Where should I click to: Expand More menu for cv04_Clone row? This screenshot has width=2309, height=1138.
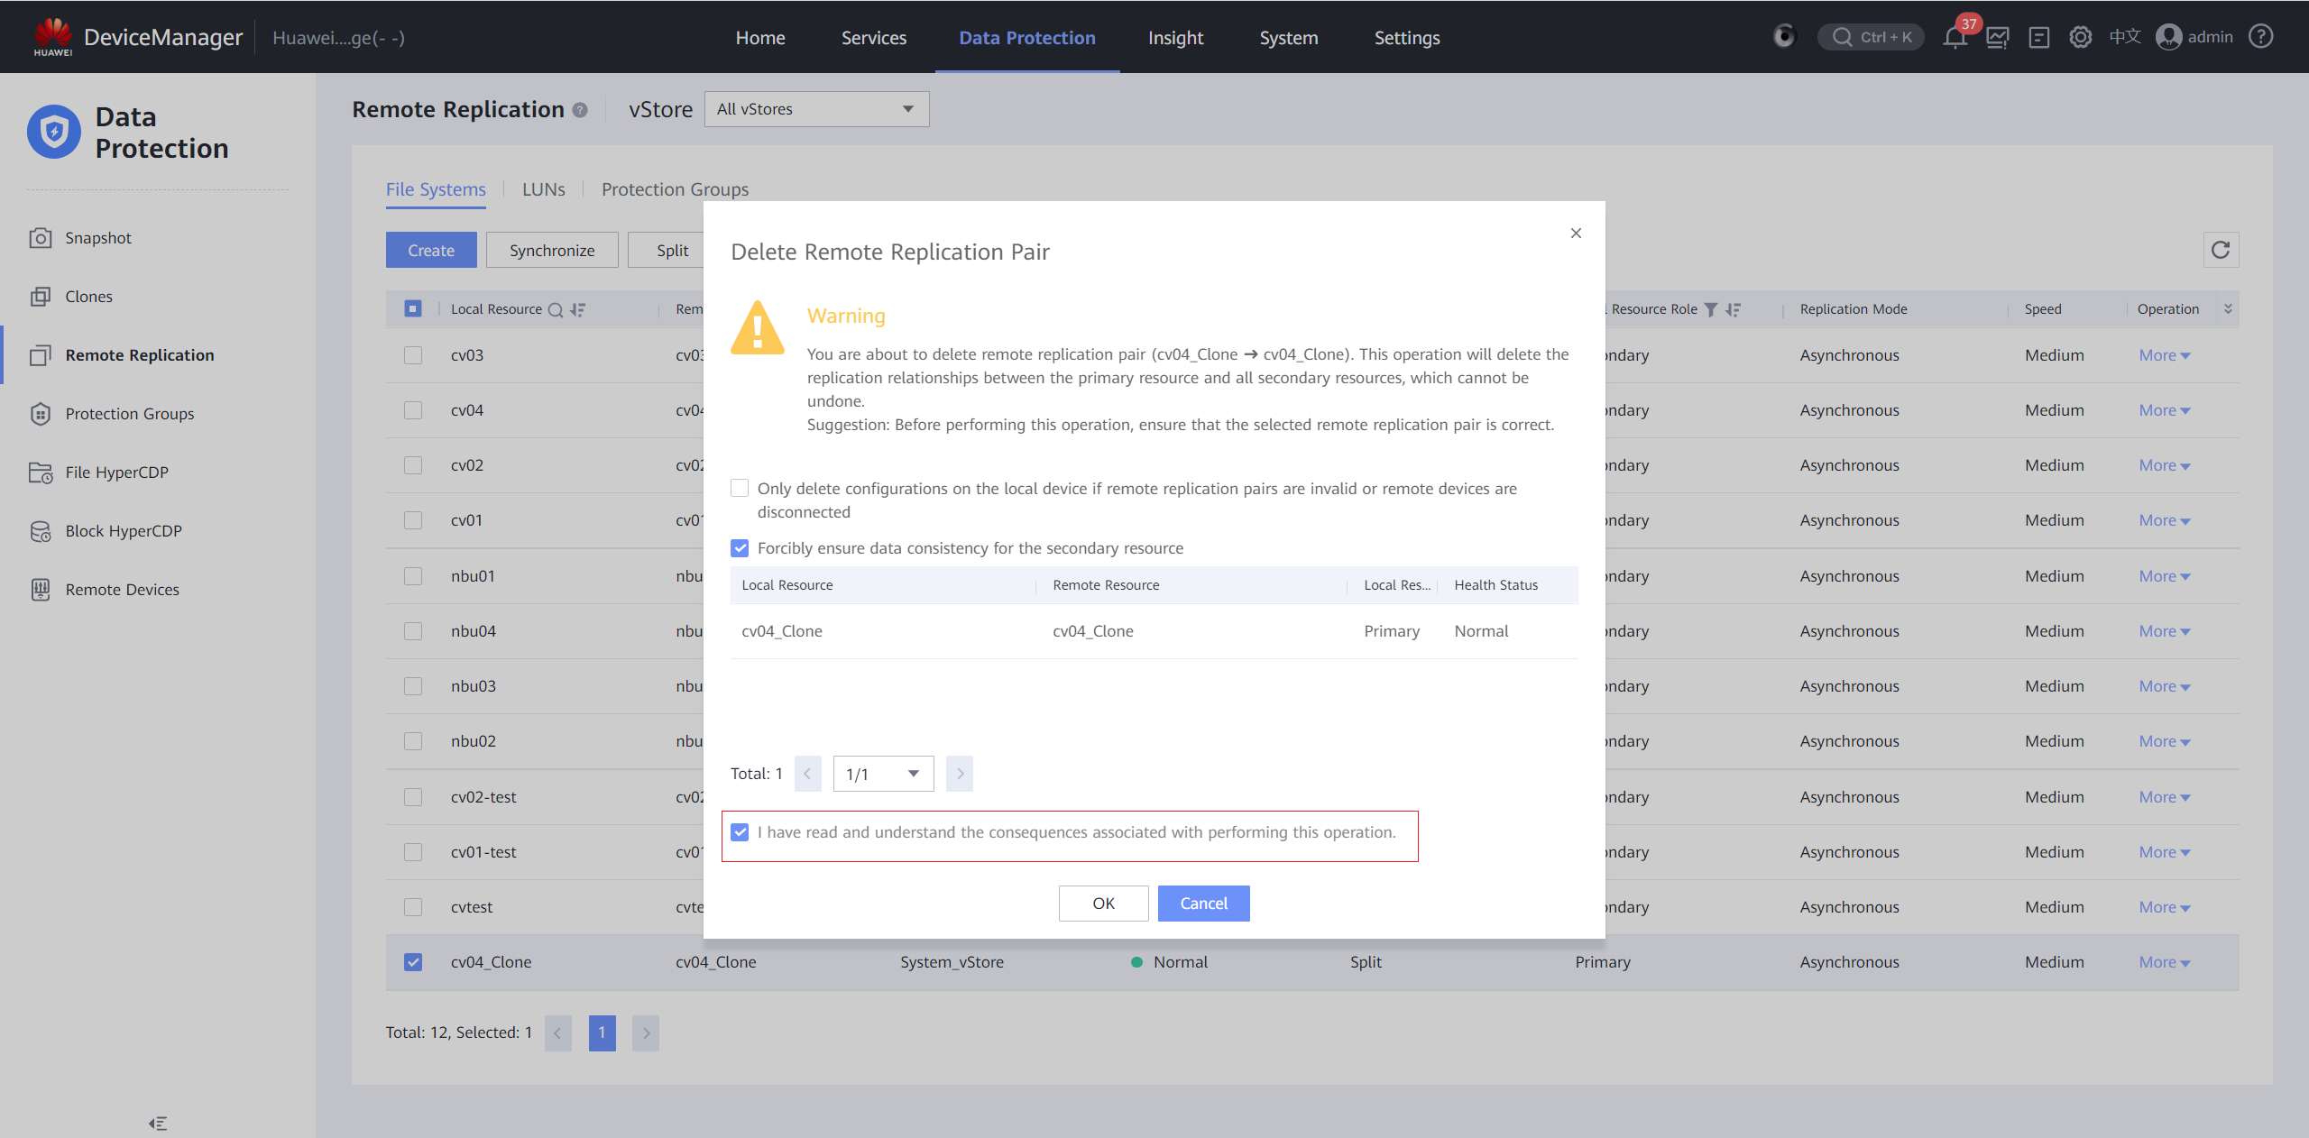coord(2164,962)
